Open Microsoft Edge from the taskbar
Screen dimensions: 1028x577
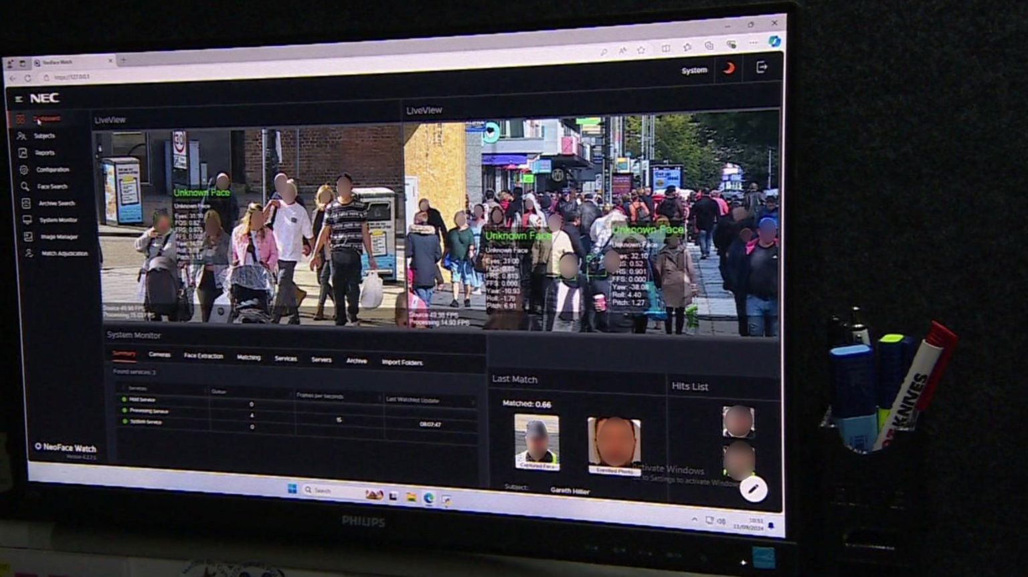click(428, 498)
